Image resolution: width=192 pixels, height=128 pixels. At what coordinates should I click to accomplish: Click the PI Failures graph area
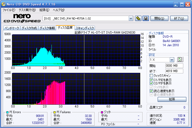coord(76,89)
